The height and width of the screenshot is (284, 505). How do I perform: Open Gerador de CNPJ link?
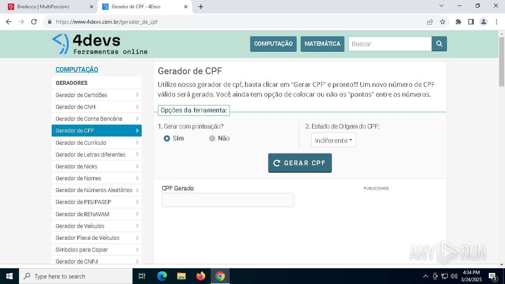(97, 260)
